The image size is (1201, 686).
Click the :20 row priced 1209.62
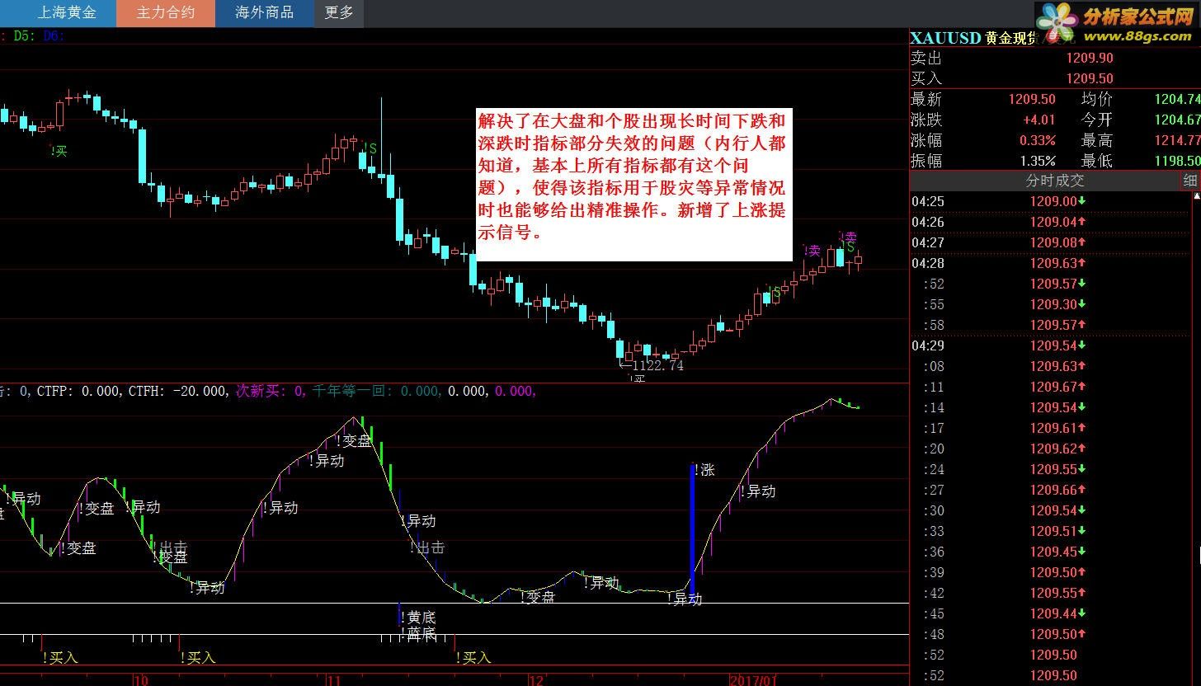click(x=1051, y=449)
